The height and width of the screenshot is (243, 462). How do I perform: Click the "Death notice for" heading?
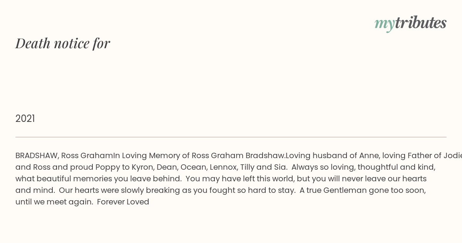click(63, 43)
